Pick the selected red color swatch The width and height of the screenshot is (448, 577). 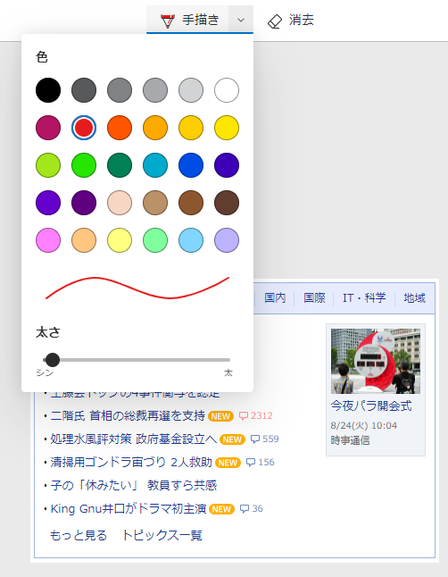[x=84, y=128]
